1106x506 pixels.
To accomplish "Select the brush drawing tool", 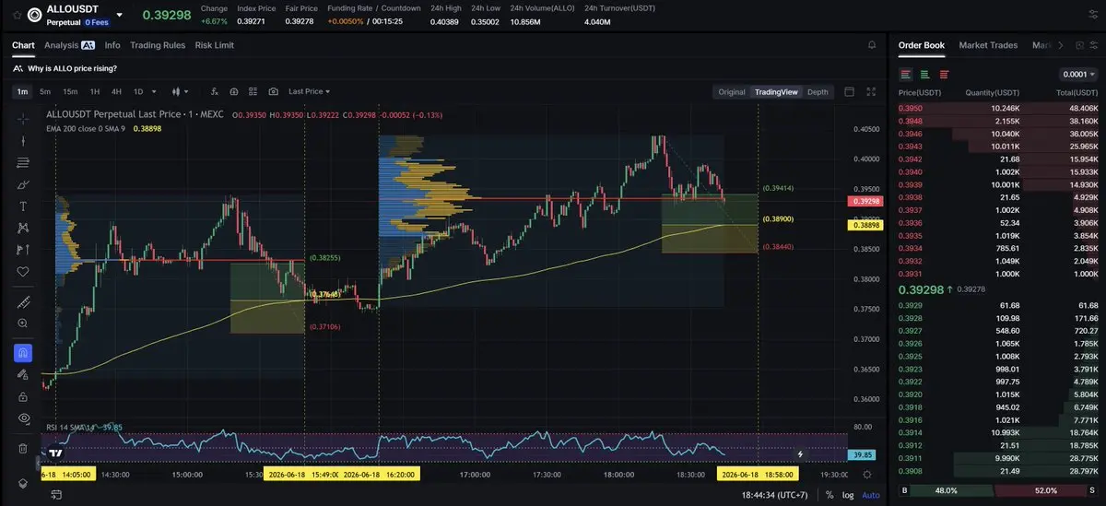I will click(x=23, y=184).
